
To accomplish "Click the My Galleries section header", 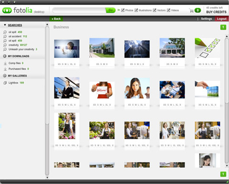I will [17, 76].
